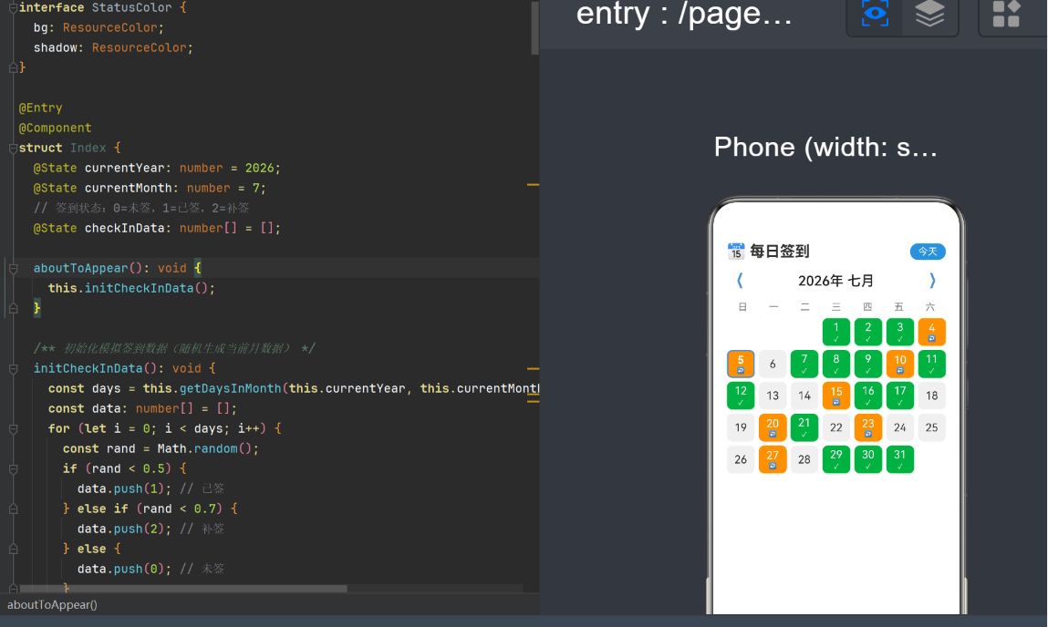Select green day 31 in the calendar
The height and width of the screenshot is (627, 1048).
pos(899,459)
